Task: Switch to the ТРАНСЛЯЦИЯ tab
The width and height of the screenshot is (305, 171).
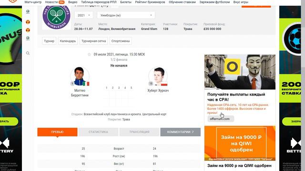Action: (x=139, y=132)
